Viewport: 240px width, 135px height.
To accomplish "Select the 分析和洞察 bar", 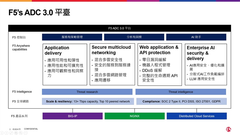I will coord(134,37).
